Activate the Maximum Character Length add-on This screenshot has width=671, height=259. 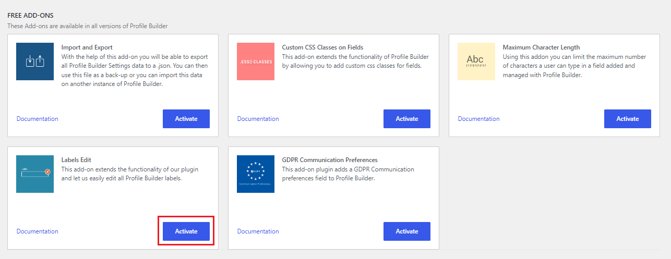pyautogui.click(x=628, y=119)
